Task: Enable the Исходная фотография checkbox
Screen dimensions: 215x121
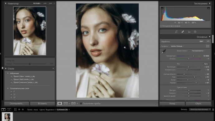Action: [161, 26]
